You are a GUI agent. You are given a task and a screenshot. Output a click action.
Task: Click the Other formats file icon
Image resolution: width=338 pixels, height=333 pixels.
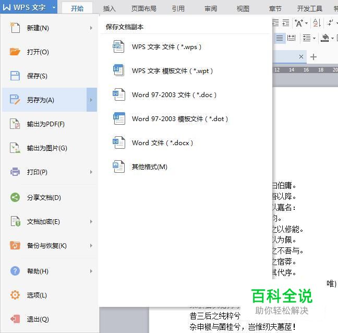click(118, 166)
